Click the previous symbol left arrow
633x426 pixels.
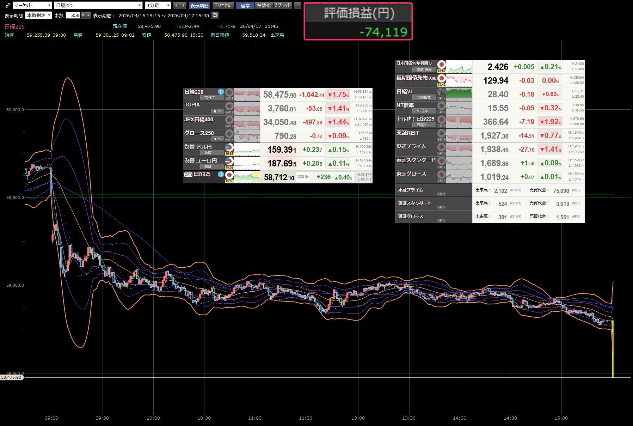[x=177, y=5]
